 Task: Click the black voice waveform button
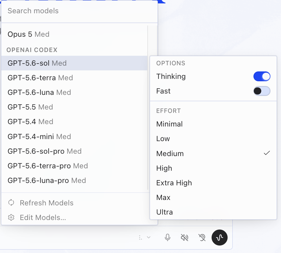(x=219, y=238)
